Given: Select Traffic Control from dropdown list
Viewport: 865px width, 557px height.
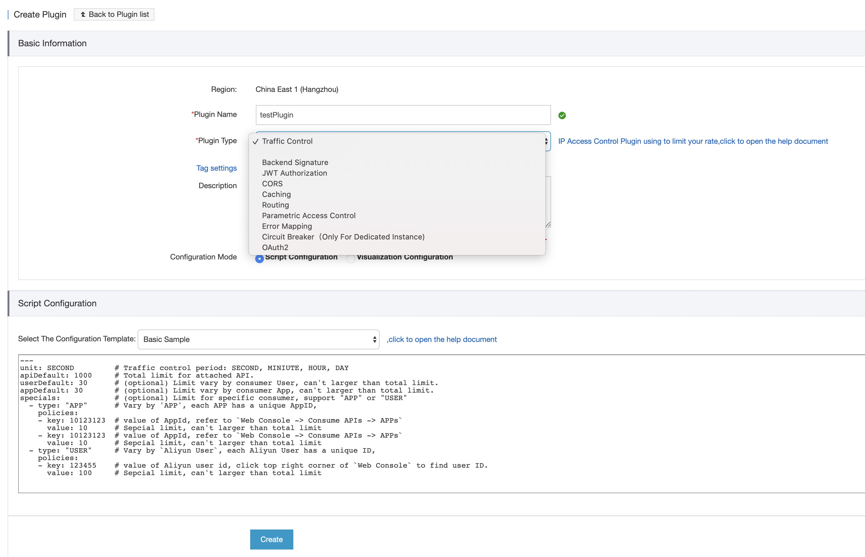Looking at the screenshot, I should click(287, 141).
